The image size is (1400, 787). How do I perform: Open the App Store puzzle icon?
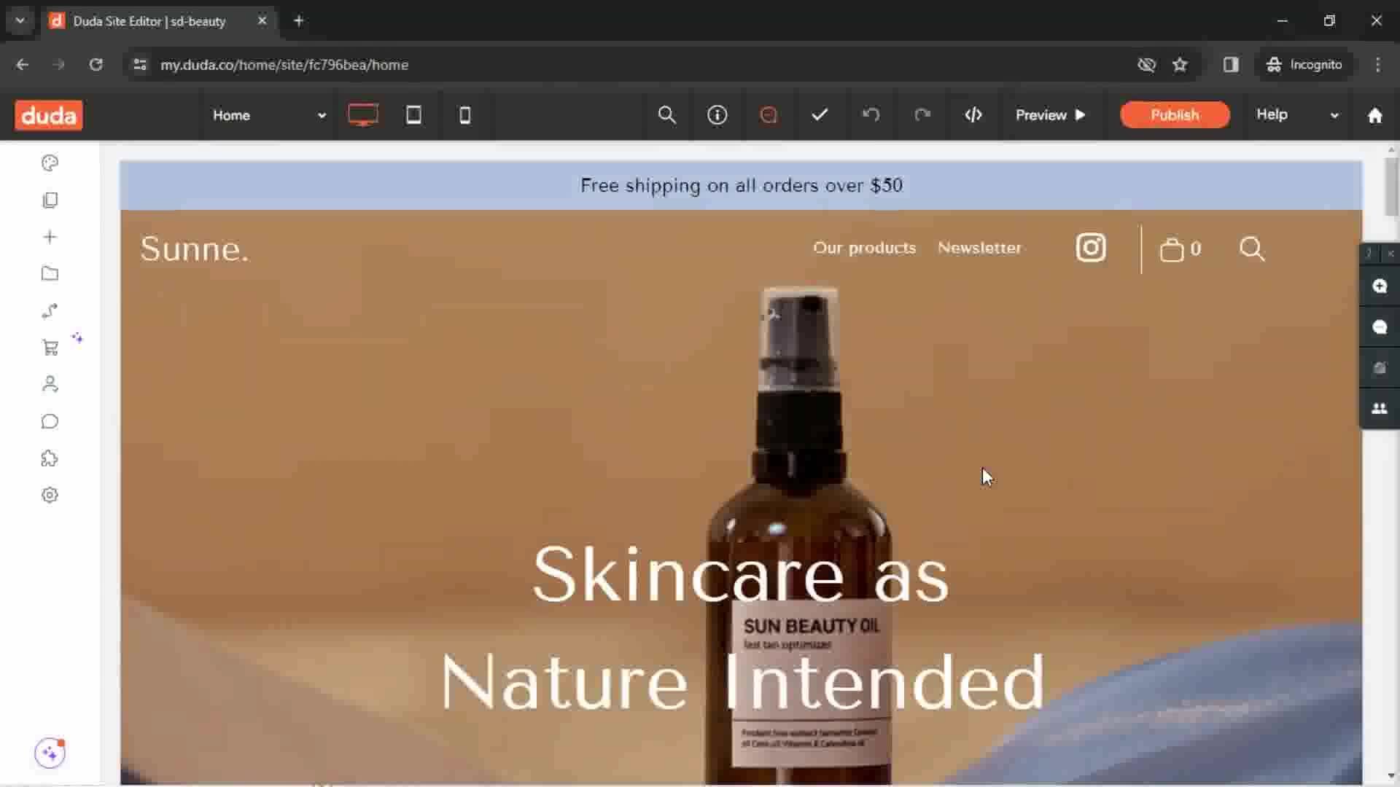(x=50, y=458)
